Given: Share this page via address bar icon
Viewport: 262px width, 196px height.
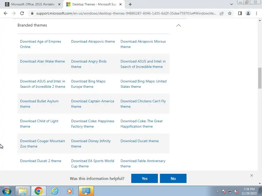Looking at the screenshot, I should point(222,13).
